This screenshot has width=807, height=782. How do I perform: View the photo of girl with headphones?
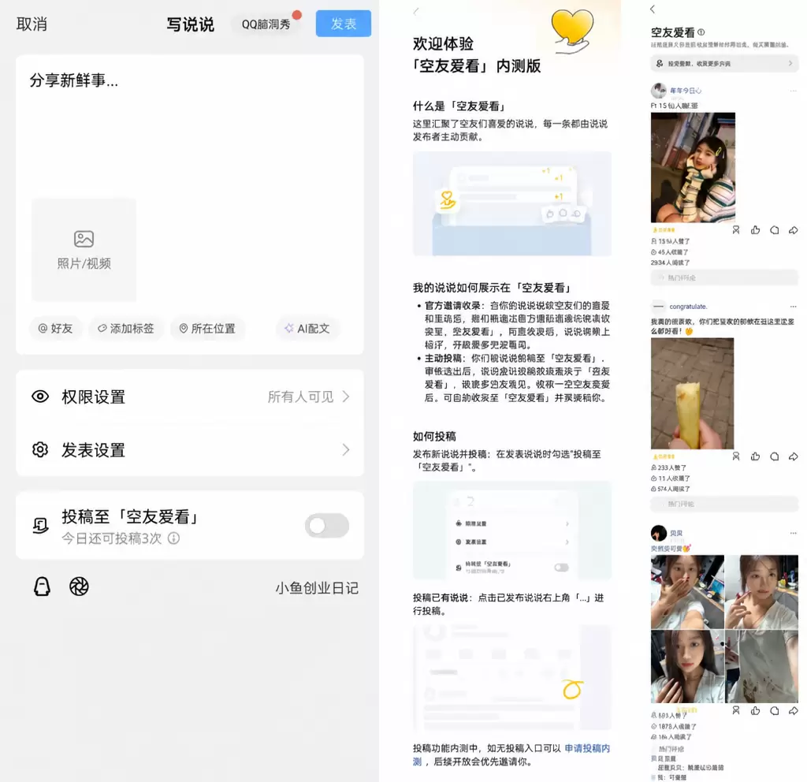[694, 167]
